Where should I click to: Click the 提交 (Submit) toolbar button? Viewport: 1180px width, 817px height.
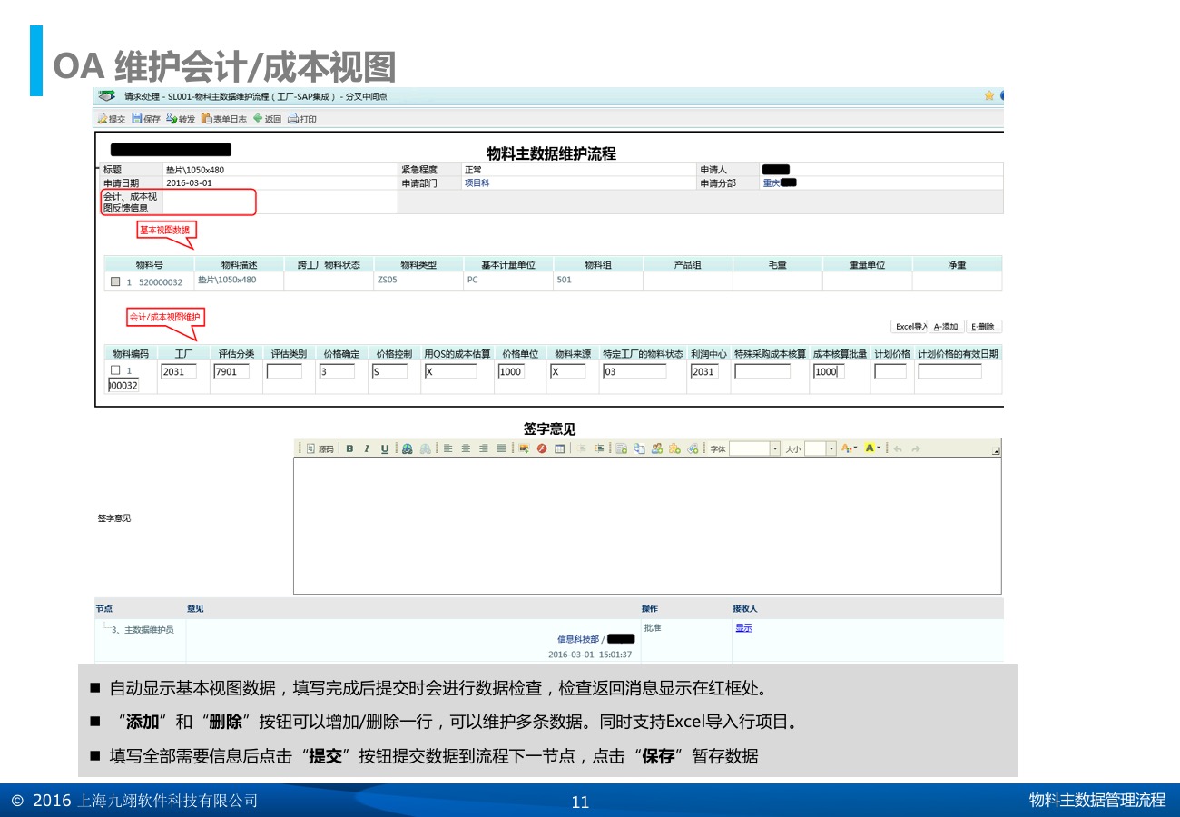click(112, 119)
